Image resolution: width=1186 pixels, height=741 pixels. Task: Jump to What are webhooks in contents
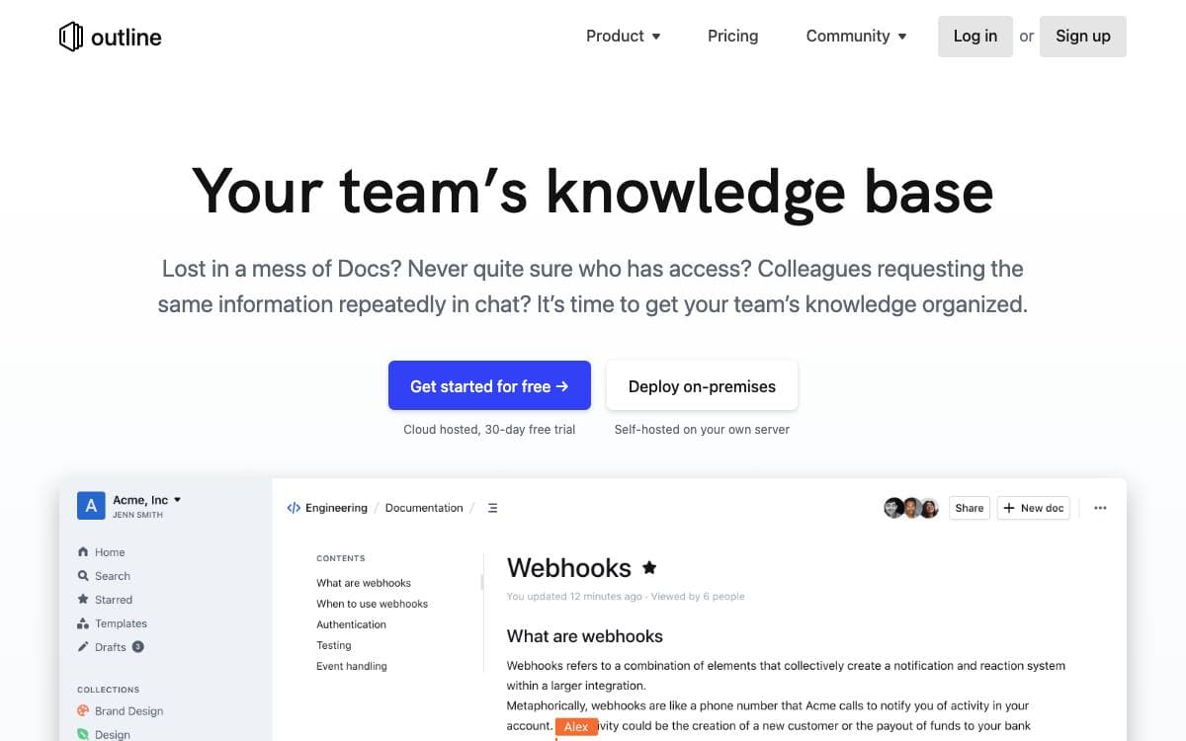pyautogui.click(x=364, y=583)
